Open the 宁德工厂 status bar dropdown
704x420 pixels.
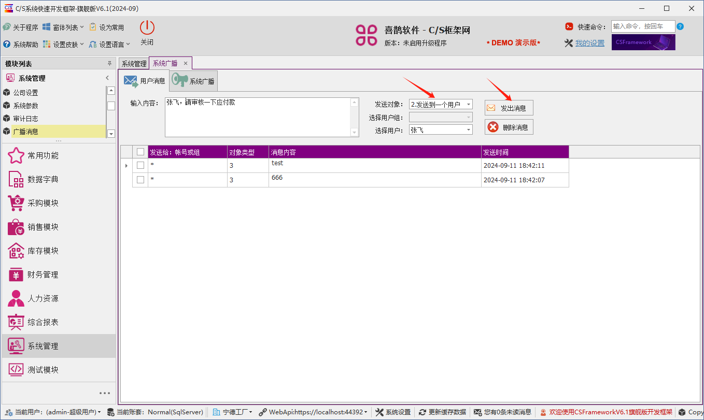[232, 412]
